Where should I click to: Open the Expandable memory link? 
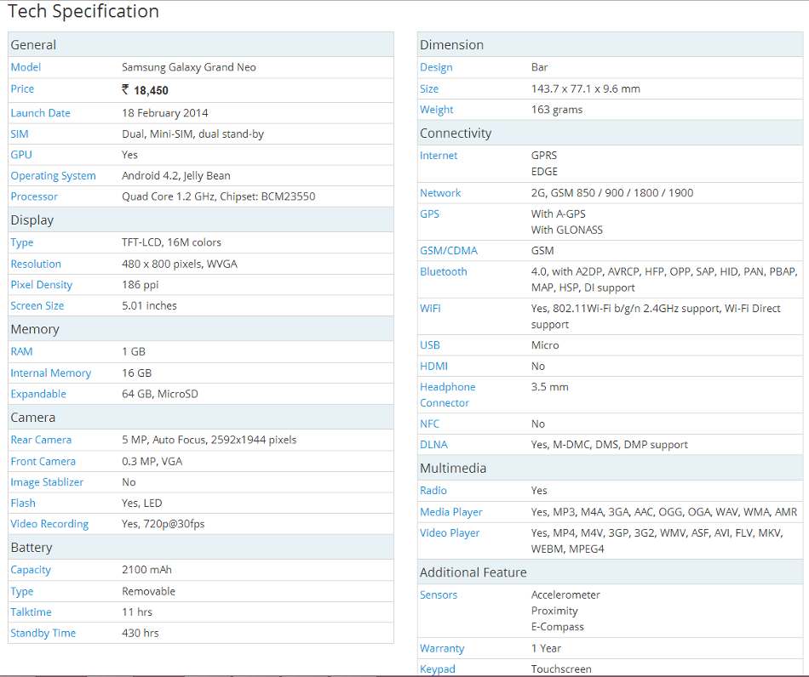click(x=38, y=394)
